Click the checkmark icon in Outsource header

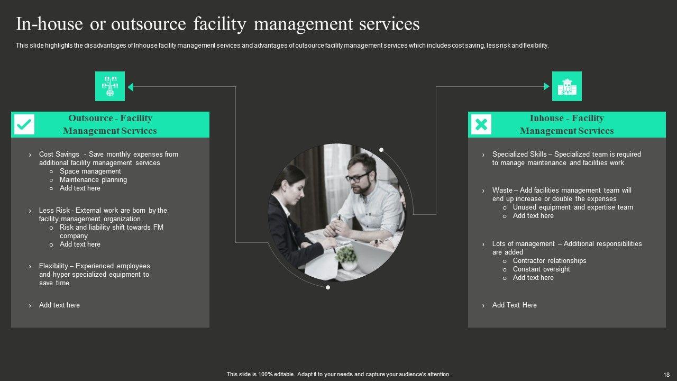pos(24,125)
